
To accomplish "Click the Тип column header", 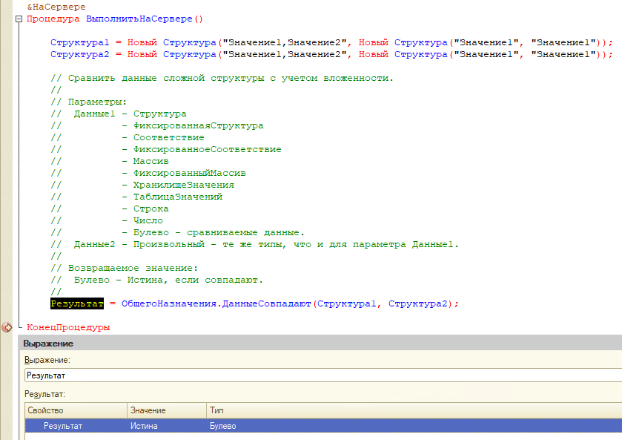I will pos(217,410).
